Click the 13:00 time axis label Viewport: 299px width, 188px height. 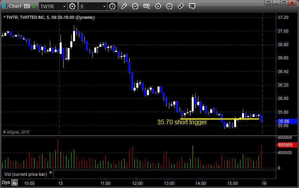[169, 183]
